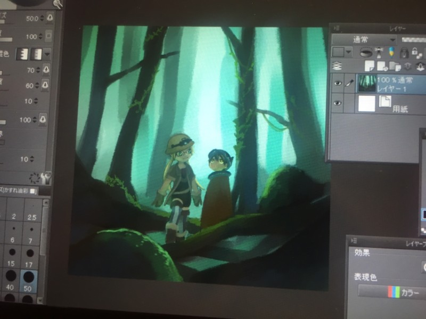
Task: Click the layer color swatch box
Action: click(338, 52)
